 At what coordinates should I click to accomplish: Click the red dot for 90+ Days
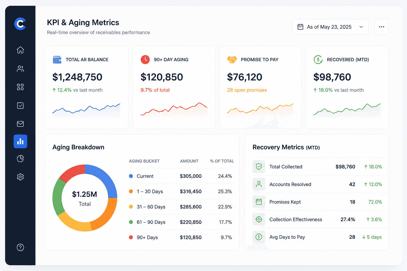[x=131, y=237]
